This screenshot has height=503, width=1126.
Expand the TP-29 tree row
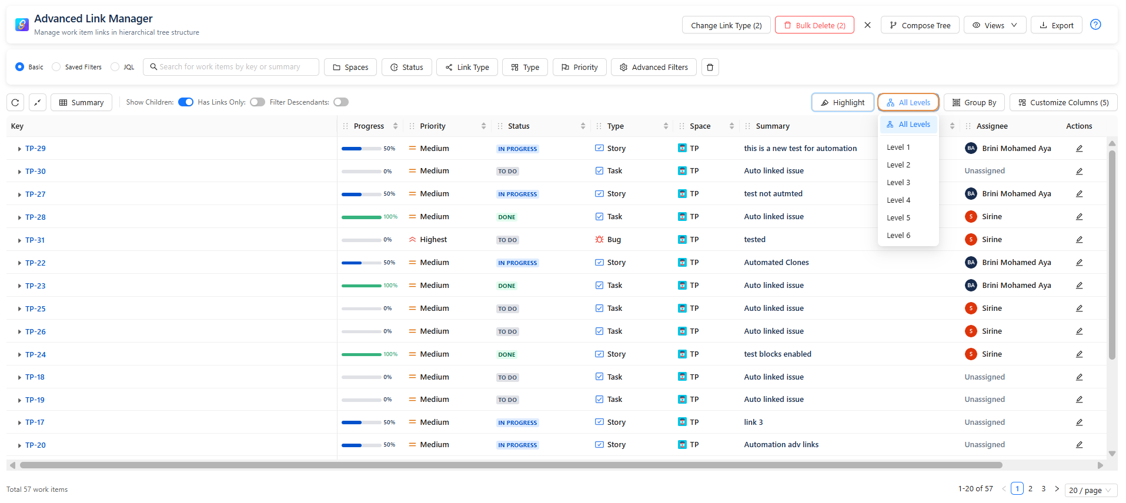pyautogui.click(x=19, y=149)
